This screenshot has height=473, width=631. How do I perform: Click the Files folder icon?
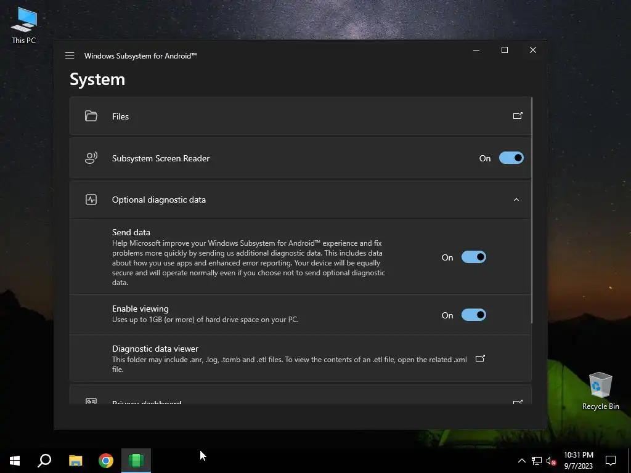coord(91,116)
